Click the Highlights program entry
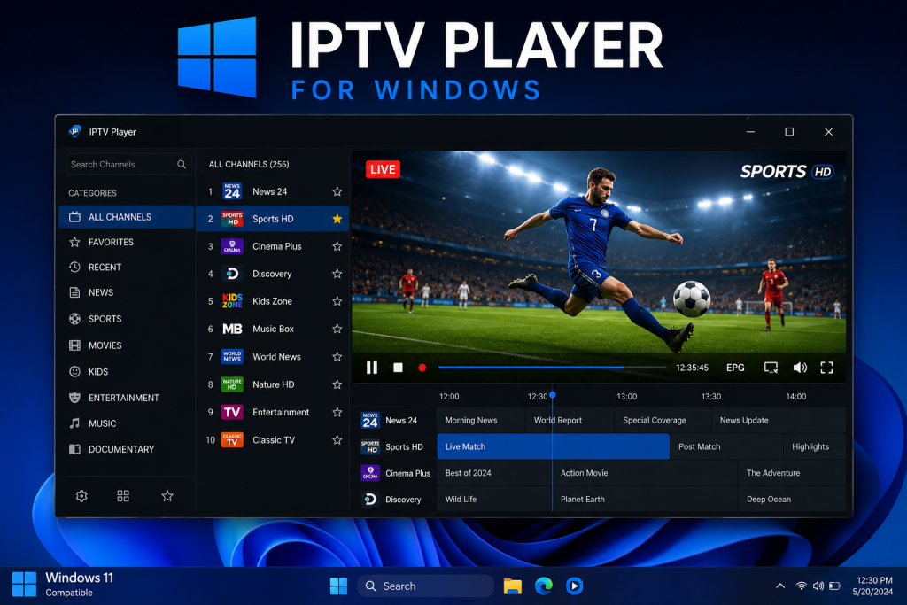The image size is (907, 605). pos(815,446)
